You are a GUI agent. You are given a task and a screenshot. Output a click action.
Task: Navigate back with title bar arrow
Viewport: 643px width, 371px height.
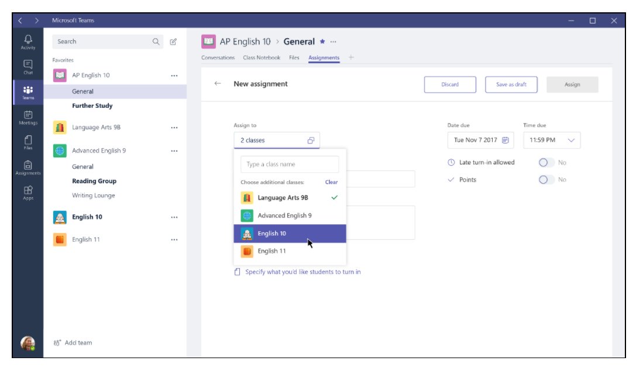pos(20,20)
